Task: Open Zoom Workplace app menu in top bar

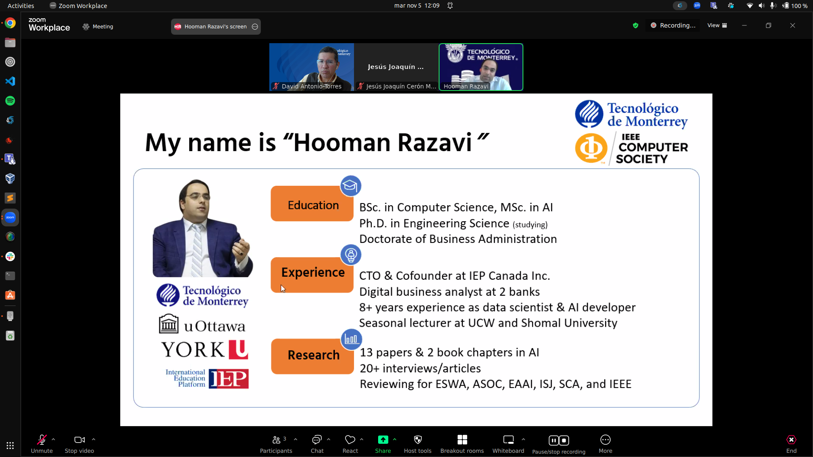Action: click(78, 6)
